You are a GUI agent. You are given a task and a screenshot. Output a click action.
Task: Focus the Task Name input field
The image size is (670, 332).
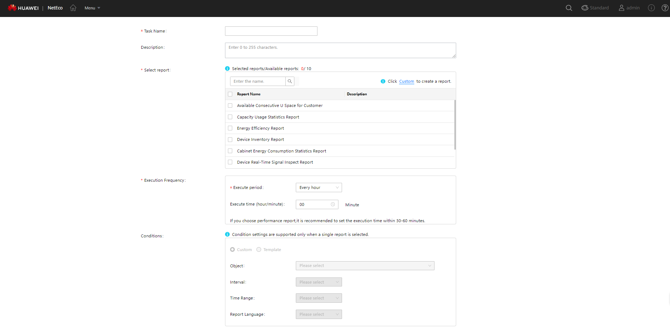[271, 31]
